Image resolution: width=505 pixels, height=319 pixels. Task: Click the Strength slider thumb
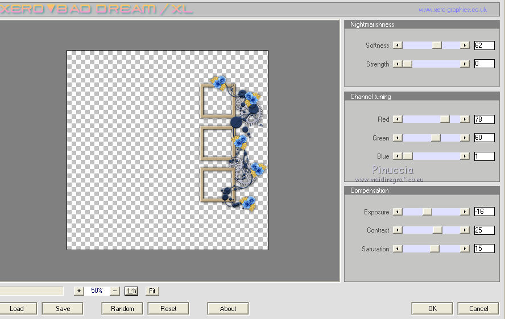[x=407, y=64]
